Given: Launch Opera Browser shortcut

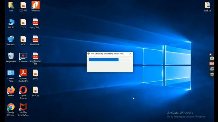Looking at the screenshot, I should pos(23,93).
